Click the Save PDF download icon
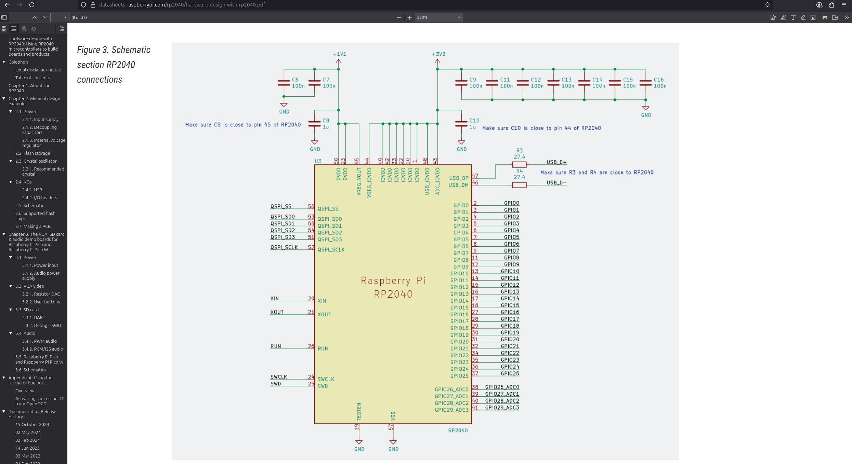 [835, 17]
